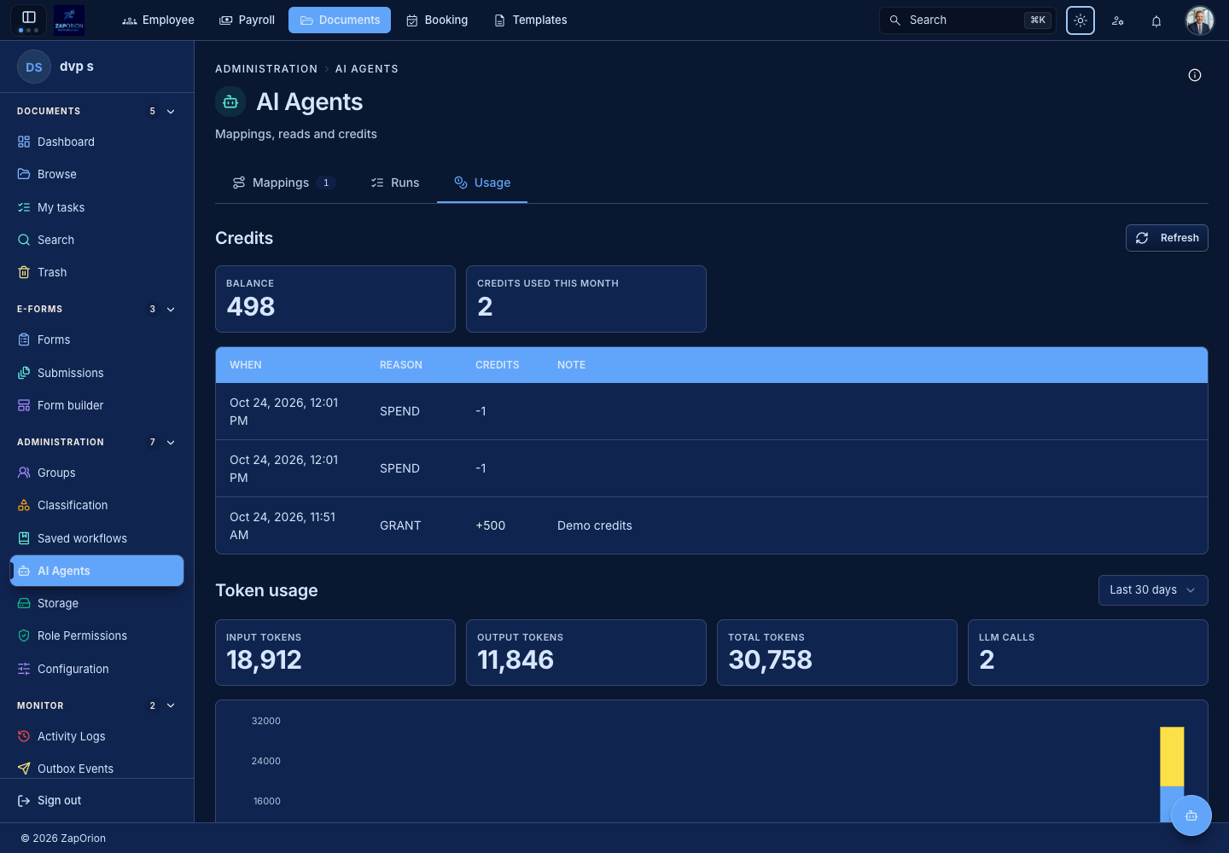Collapse the Monitor sidebar section
The height and width of the screenshot is (853, 1229).
[171, 705]
